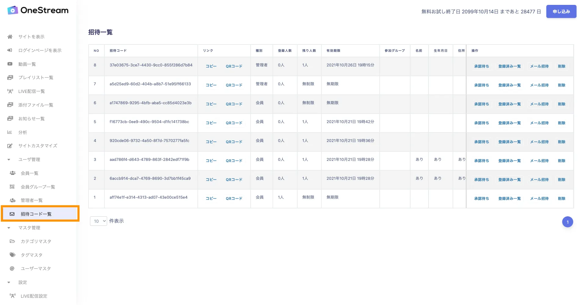Copy link for invitation No. 4
The image size is (586, 305).
click(211, 142)
